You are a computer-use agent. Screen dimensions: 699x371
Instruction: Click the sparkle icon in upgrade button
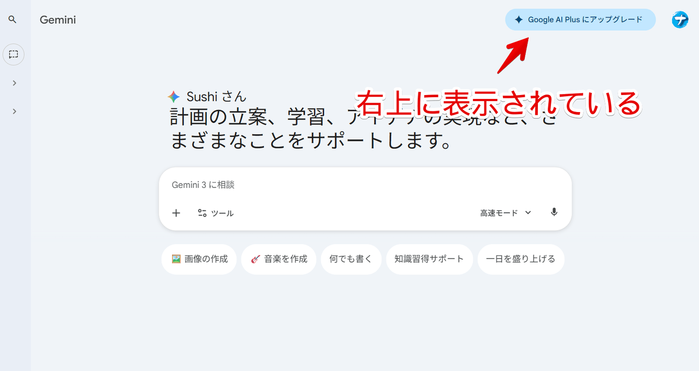coord(519,20)
